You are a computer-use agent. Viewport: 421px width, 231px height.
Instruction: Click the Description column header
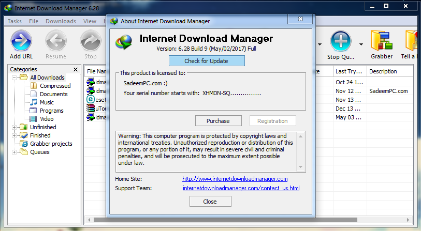390,71
